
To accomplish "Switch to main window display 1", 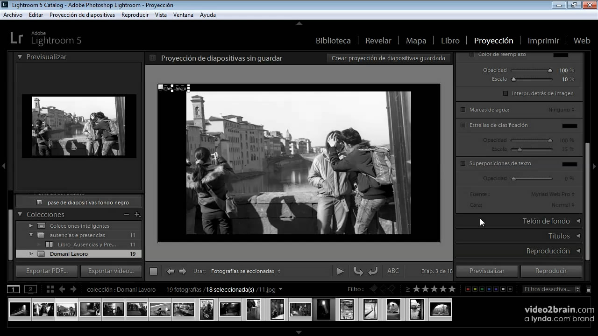I will click(x=14, y=289).
